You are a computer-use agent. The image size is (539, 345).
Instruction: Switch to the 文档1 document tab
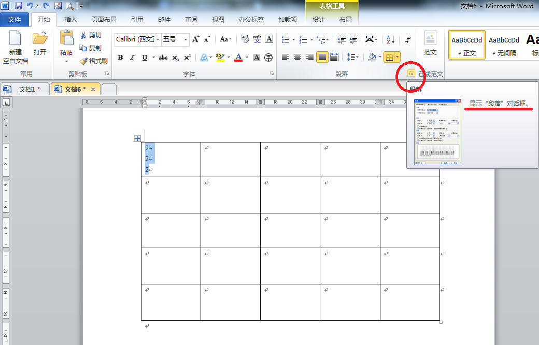point(25,89)
